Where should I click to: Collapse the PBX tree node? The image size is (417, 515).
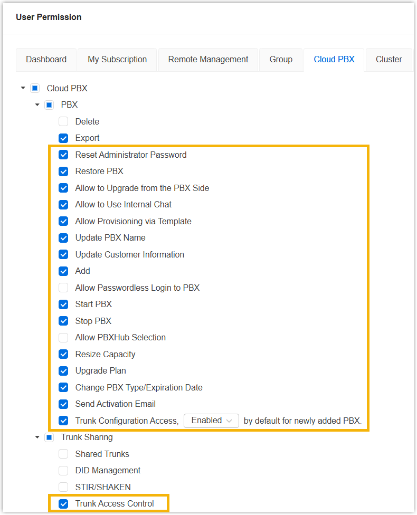(x=37, y=105)
